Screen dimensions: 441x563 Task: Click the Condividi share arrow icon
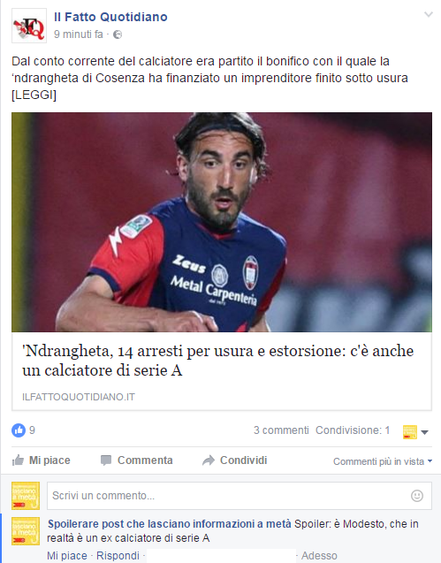tap(209, 460)
